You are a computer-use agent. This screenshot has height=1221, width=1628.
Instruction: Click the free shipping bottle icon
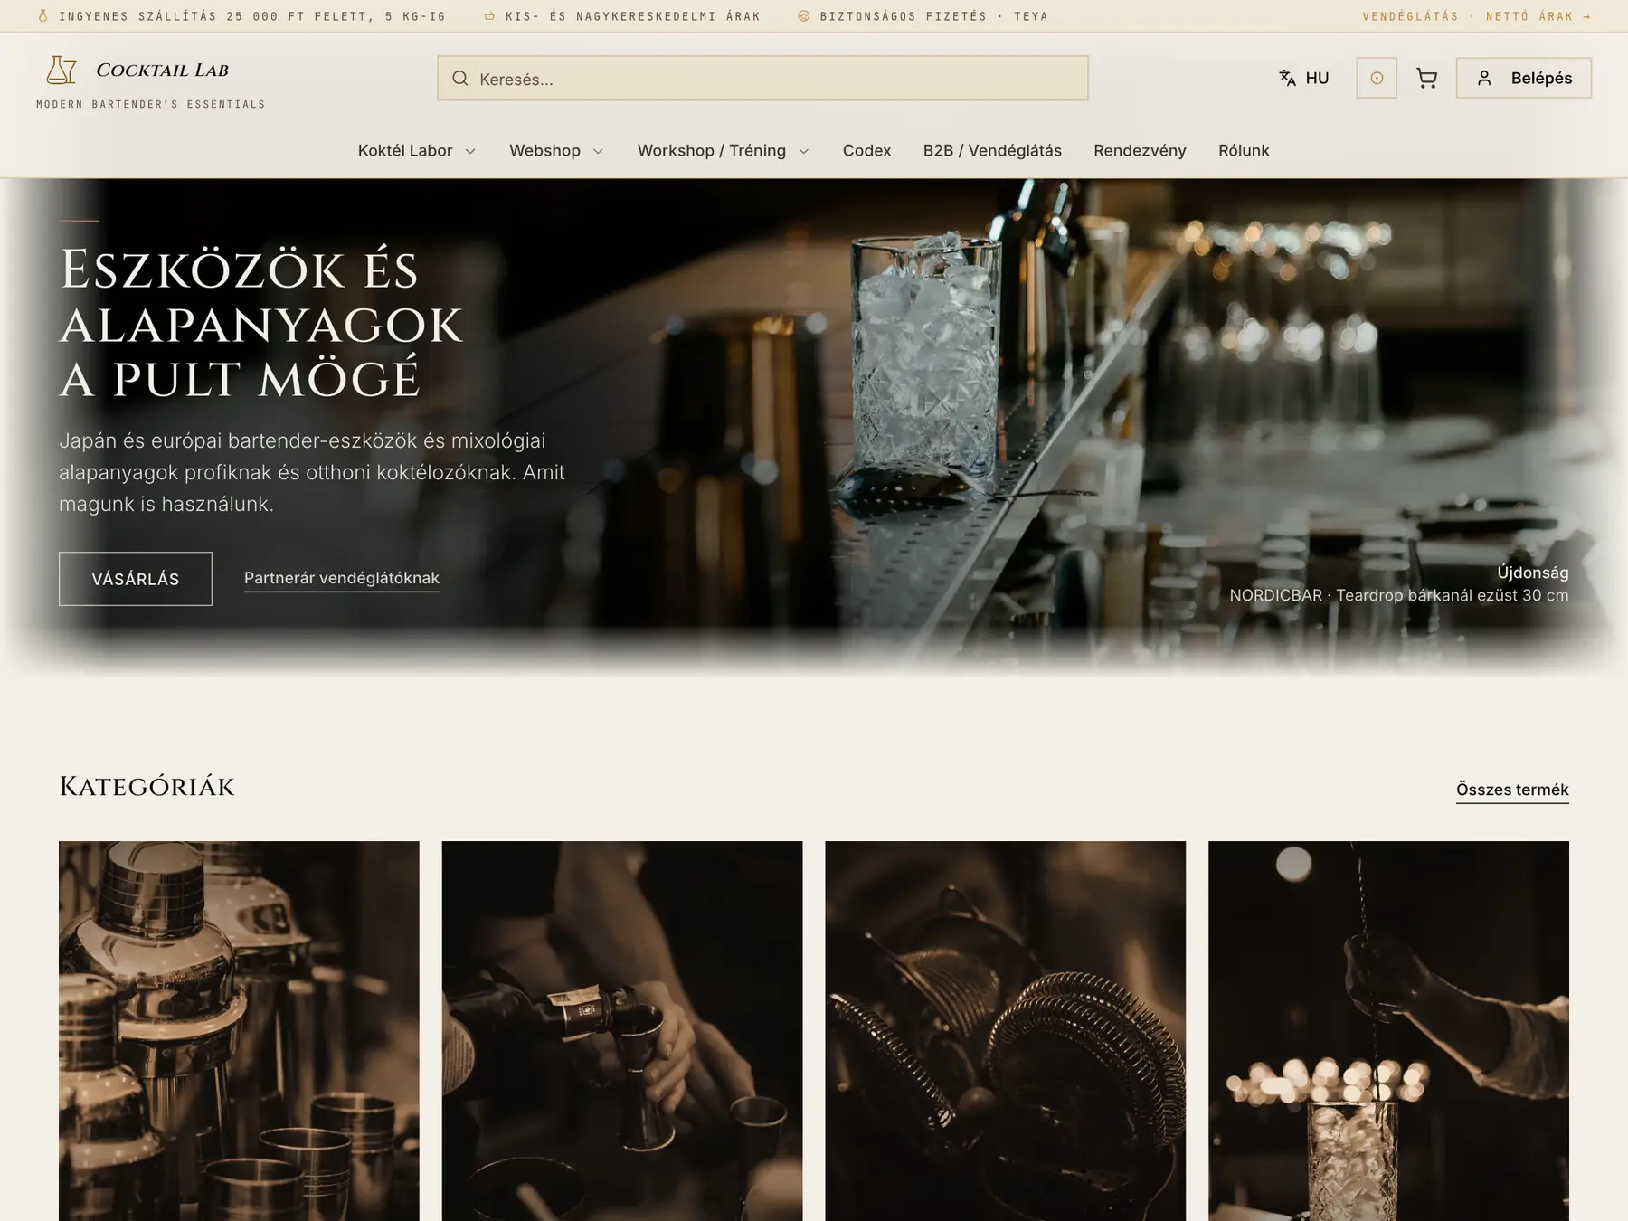tap(43, 16)
